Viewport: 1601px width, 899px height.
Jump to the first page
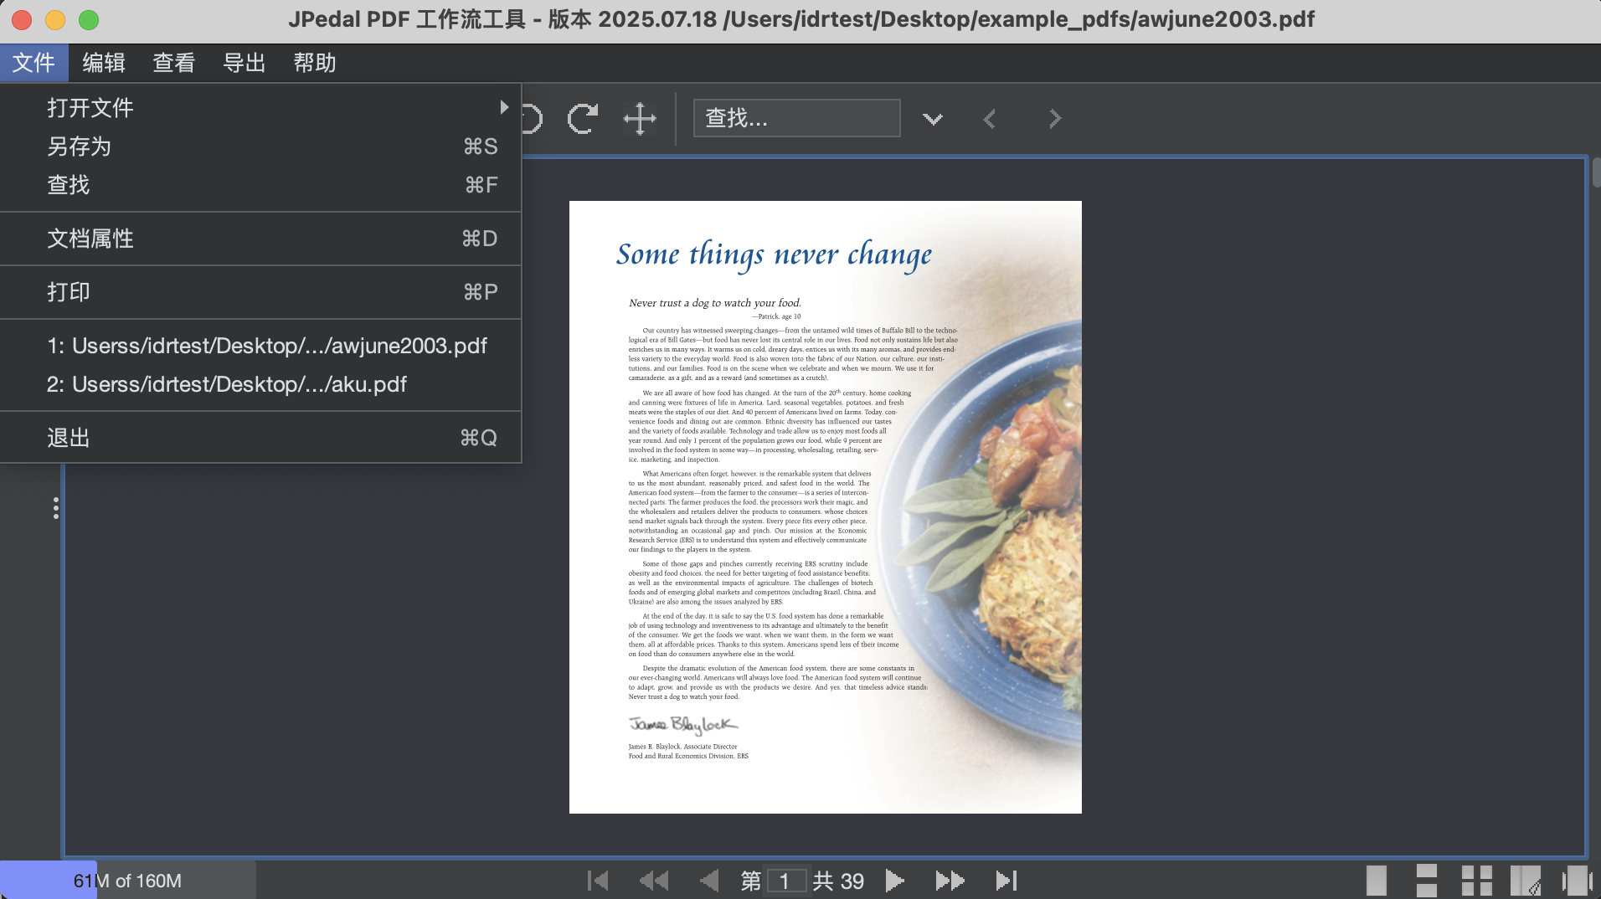[600, 880]
